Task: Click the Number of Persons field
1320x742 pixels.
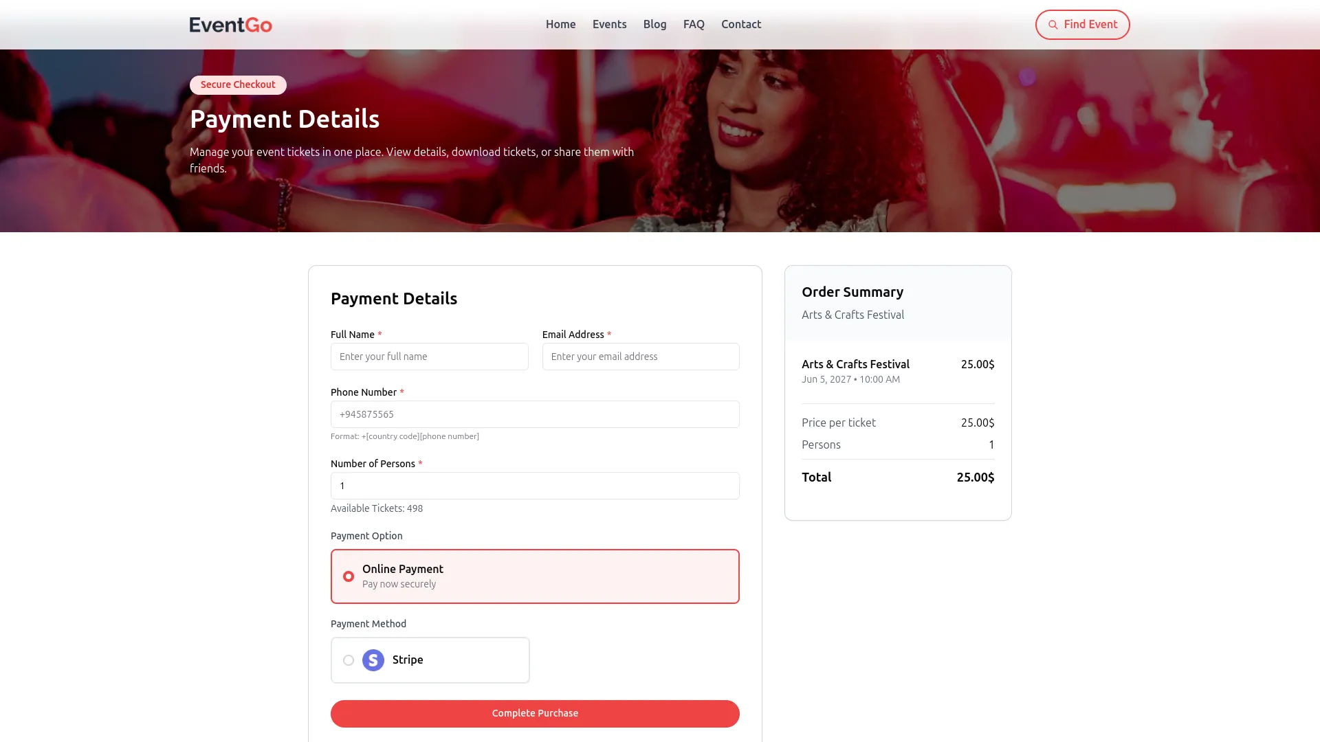Action: click(x=535, y=486)
